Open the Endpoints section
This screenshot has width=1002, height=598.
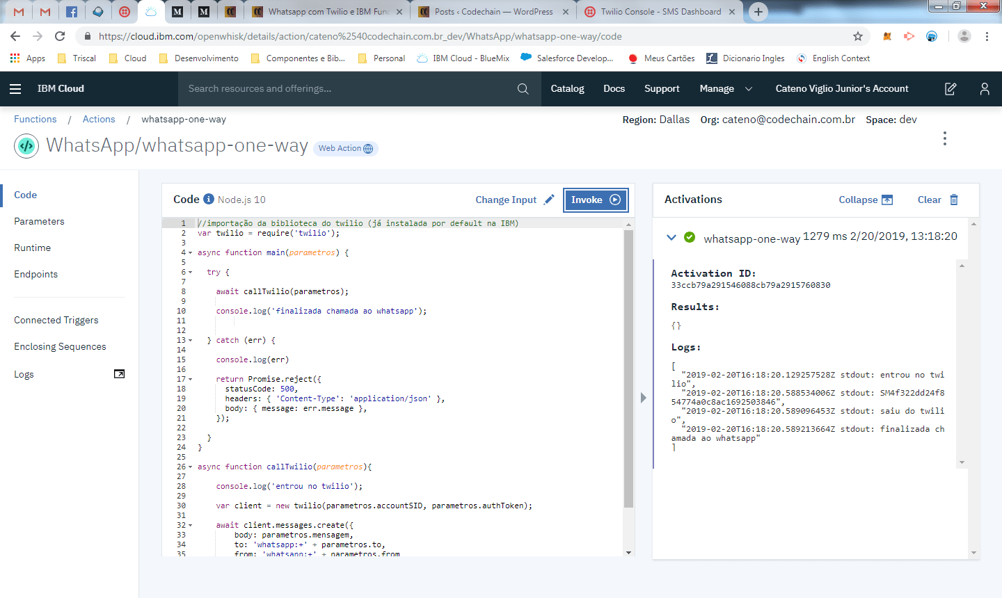(35, 274)
